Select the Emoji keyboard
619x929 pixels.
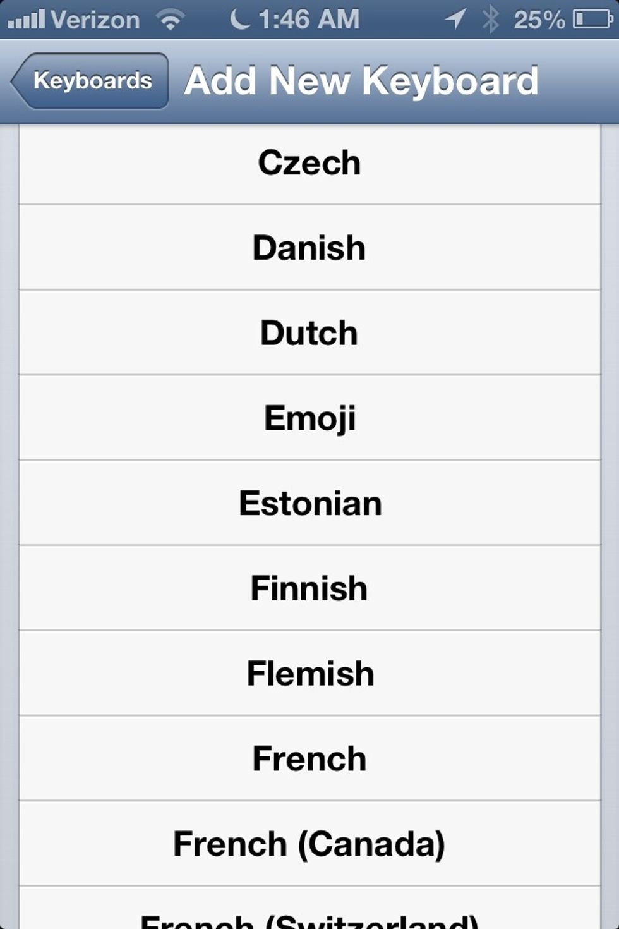(x=309, y=418)
